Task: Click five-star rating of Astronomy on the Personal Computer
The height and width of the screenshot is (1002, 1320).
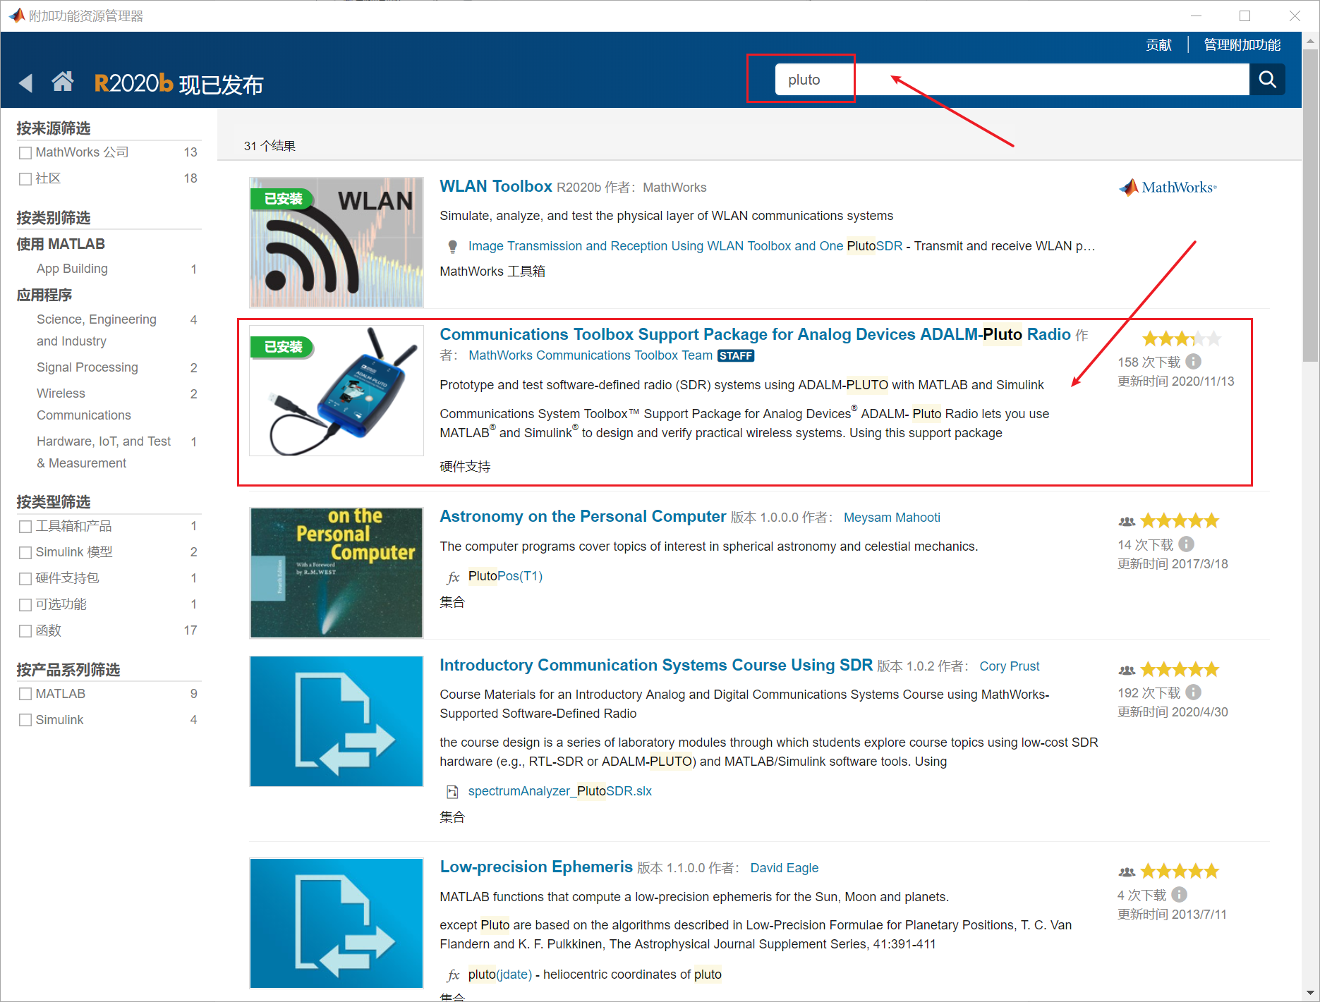Action: coord(1180,521)
